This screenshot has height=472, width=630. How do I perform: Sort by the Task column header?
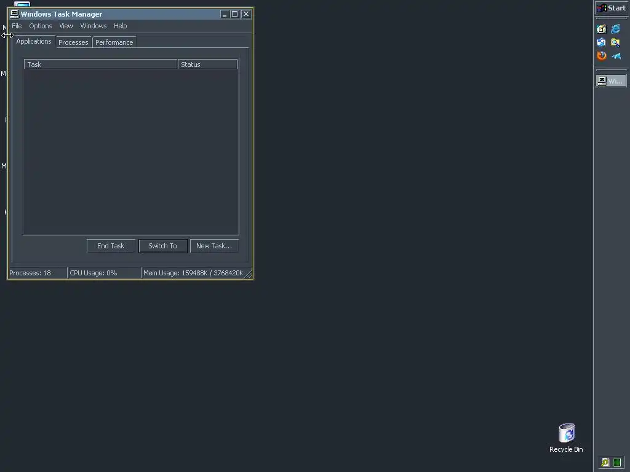pos(101,65)
